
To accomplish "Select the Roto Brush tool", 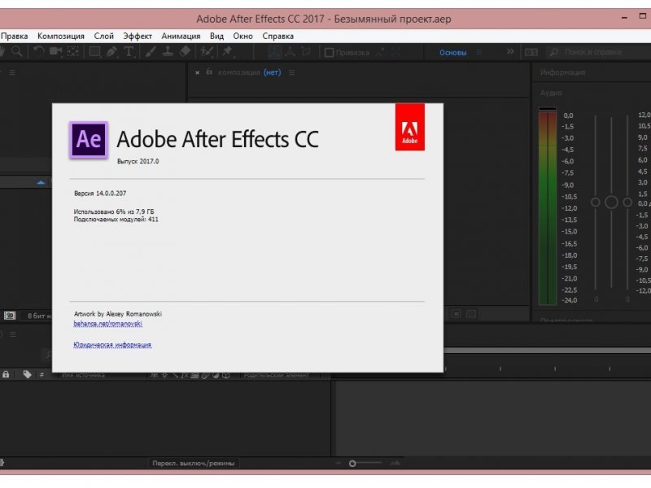I will click(207, 52).
